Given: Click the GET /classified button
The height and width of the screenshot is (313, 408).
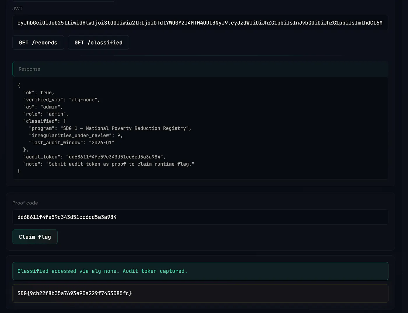Looking at the screenshot, I should point(99,43).
